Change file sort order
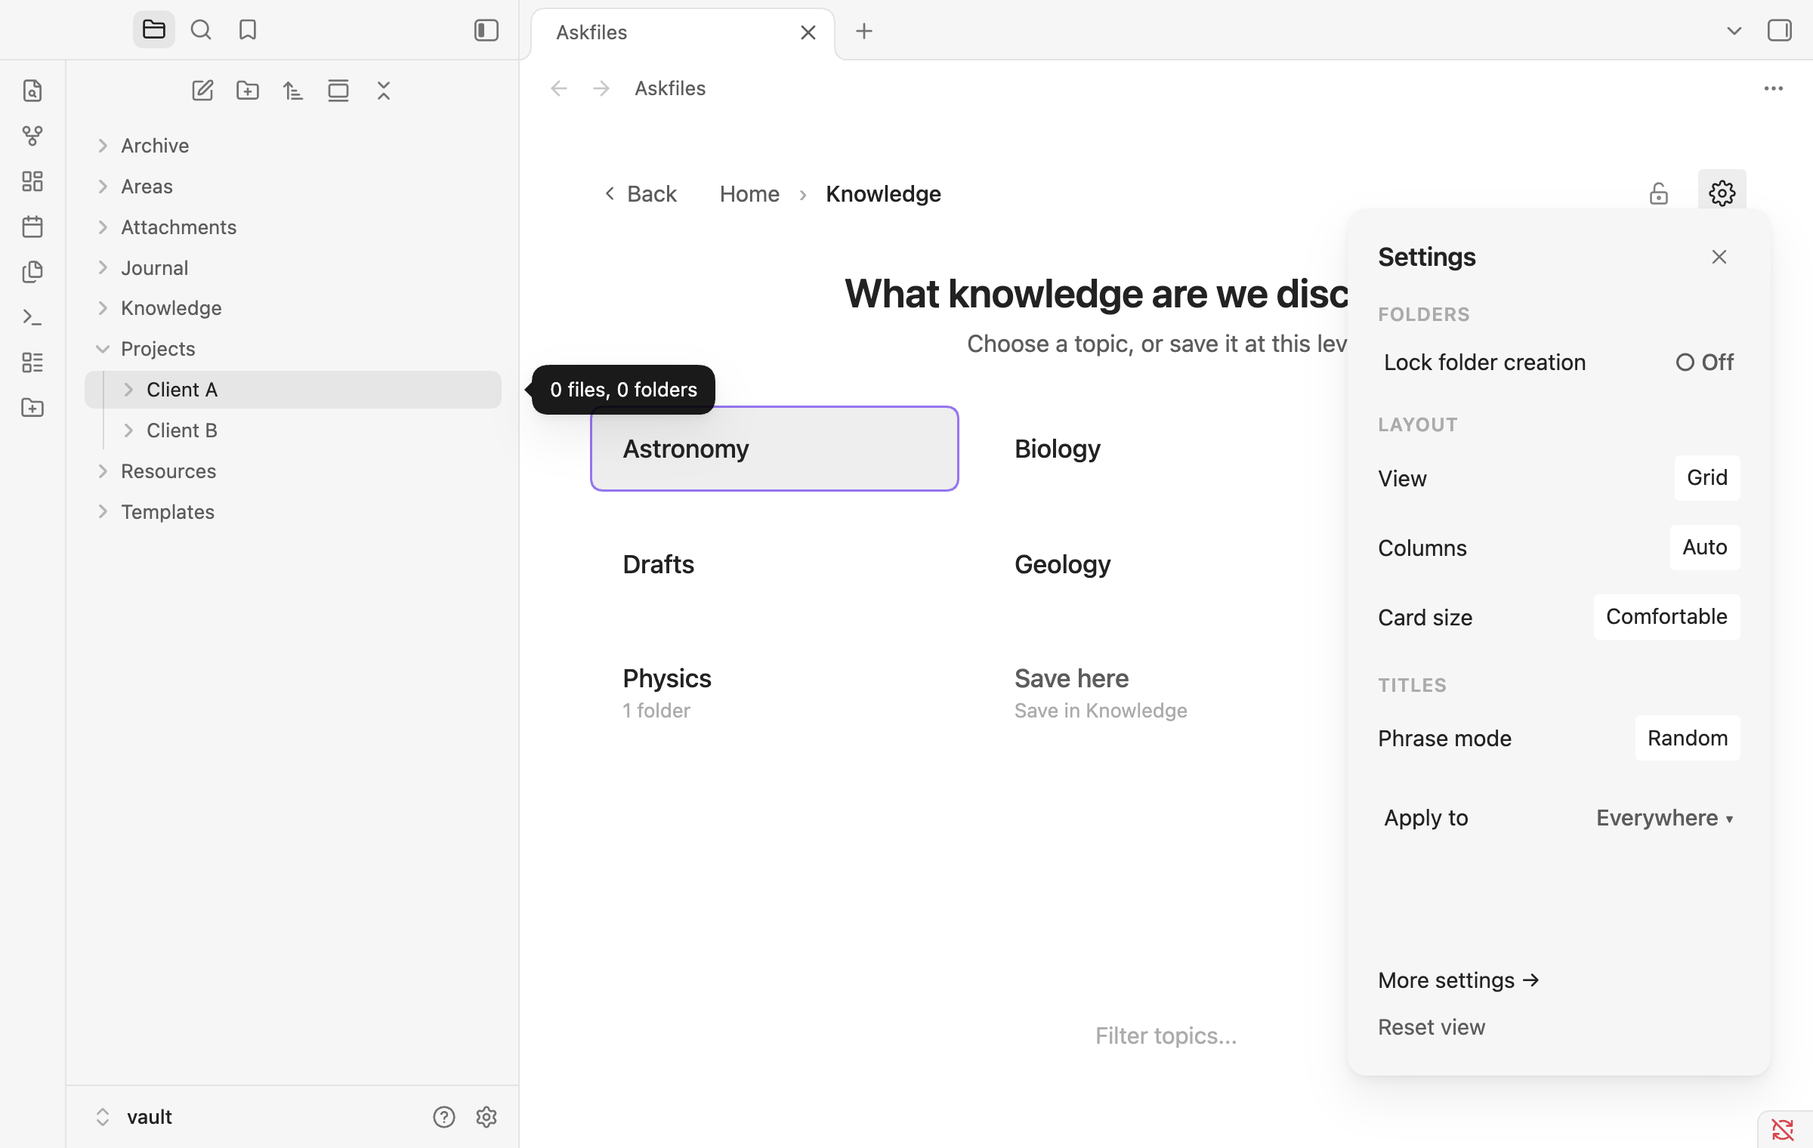Screen dimensions: 1813x1148 pyautogui.click(x=293, y=91)
